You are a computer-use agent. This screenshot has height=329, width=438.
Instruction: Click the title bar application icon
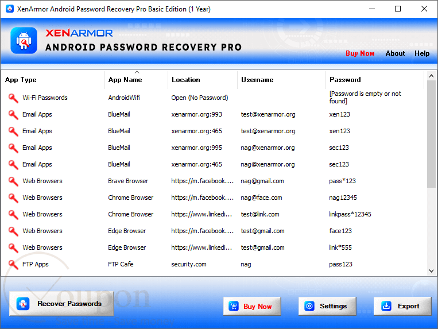[x=10, y=9]
